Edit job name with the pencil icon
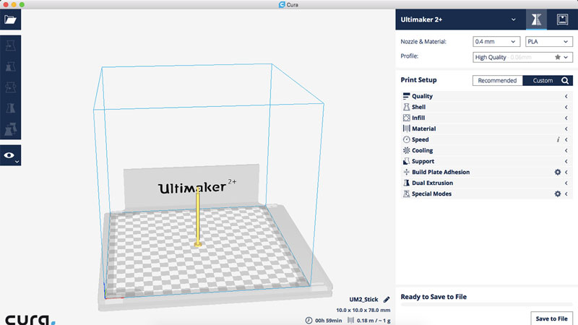This screenshot has height=325, width=578. 387,300
